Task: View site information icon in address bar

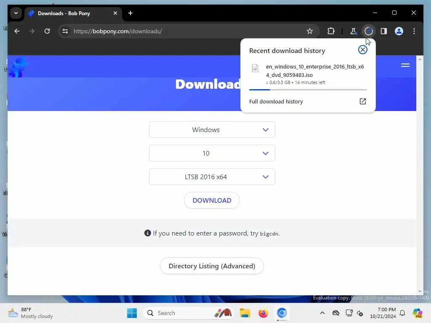Action: pyautogui.click(x=65, y=31)
